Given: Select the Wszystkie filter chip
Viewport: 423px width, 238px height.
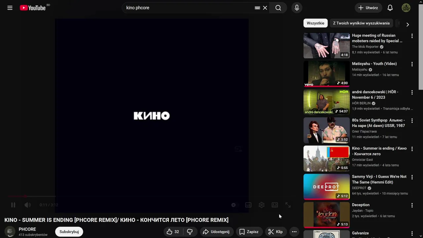Looking at the screenshot, I should click(315, 23).
